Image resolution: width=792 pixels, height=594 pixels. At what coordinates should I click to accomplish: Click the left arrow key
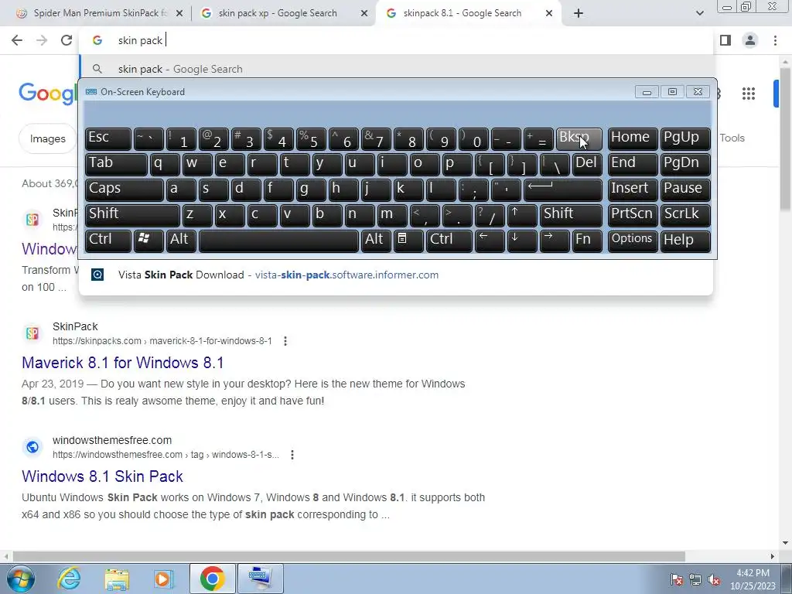(x=490, y=241)
